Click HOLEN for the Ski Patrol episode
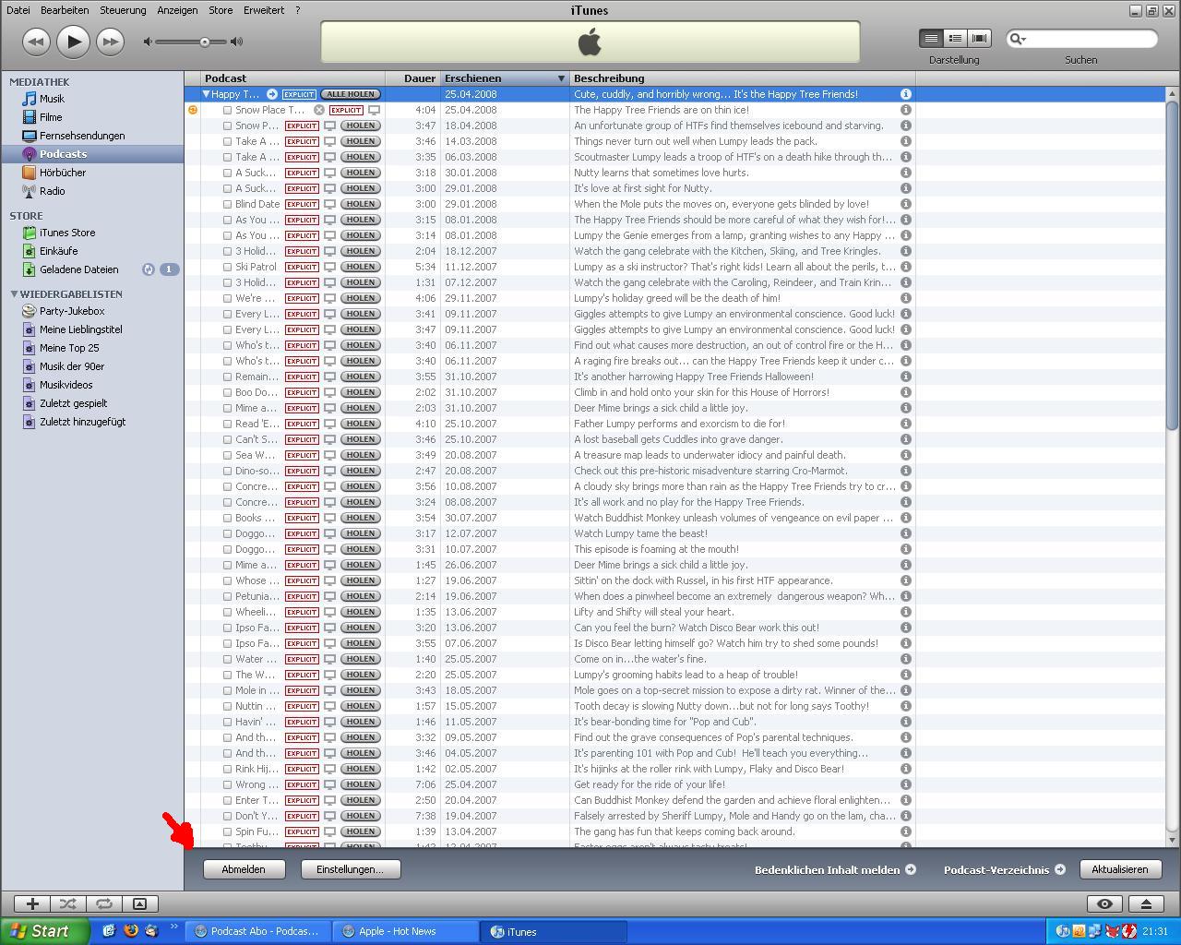Viewport: 1181px width, 945px height. pyautogui.click(x=360, y=267)
